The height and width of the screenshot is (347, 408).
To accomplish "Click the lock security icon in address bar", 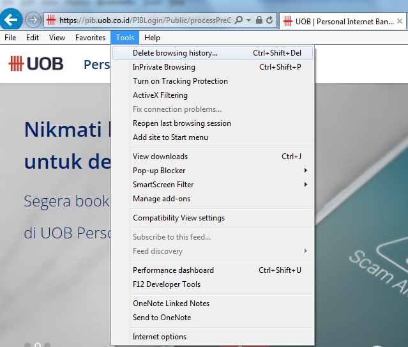I will click(x=259, y=20).
